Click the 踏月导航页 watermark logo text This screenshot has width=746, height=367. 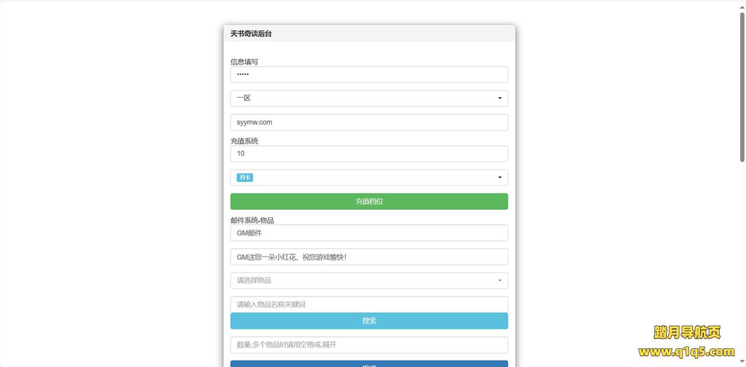coord(687,333)
